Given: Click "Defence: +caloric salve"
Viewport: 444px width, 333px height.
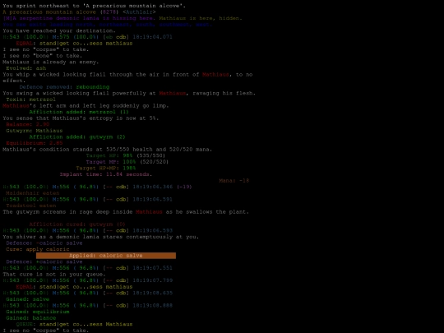Looking at the screenshot, I should tap(44, 261).
